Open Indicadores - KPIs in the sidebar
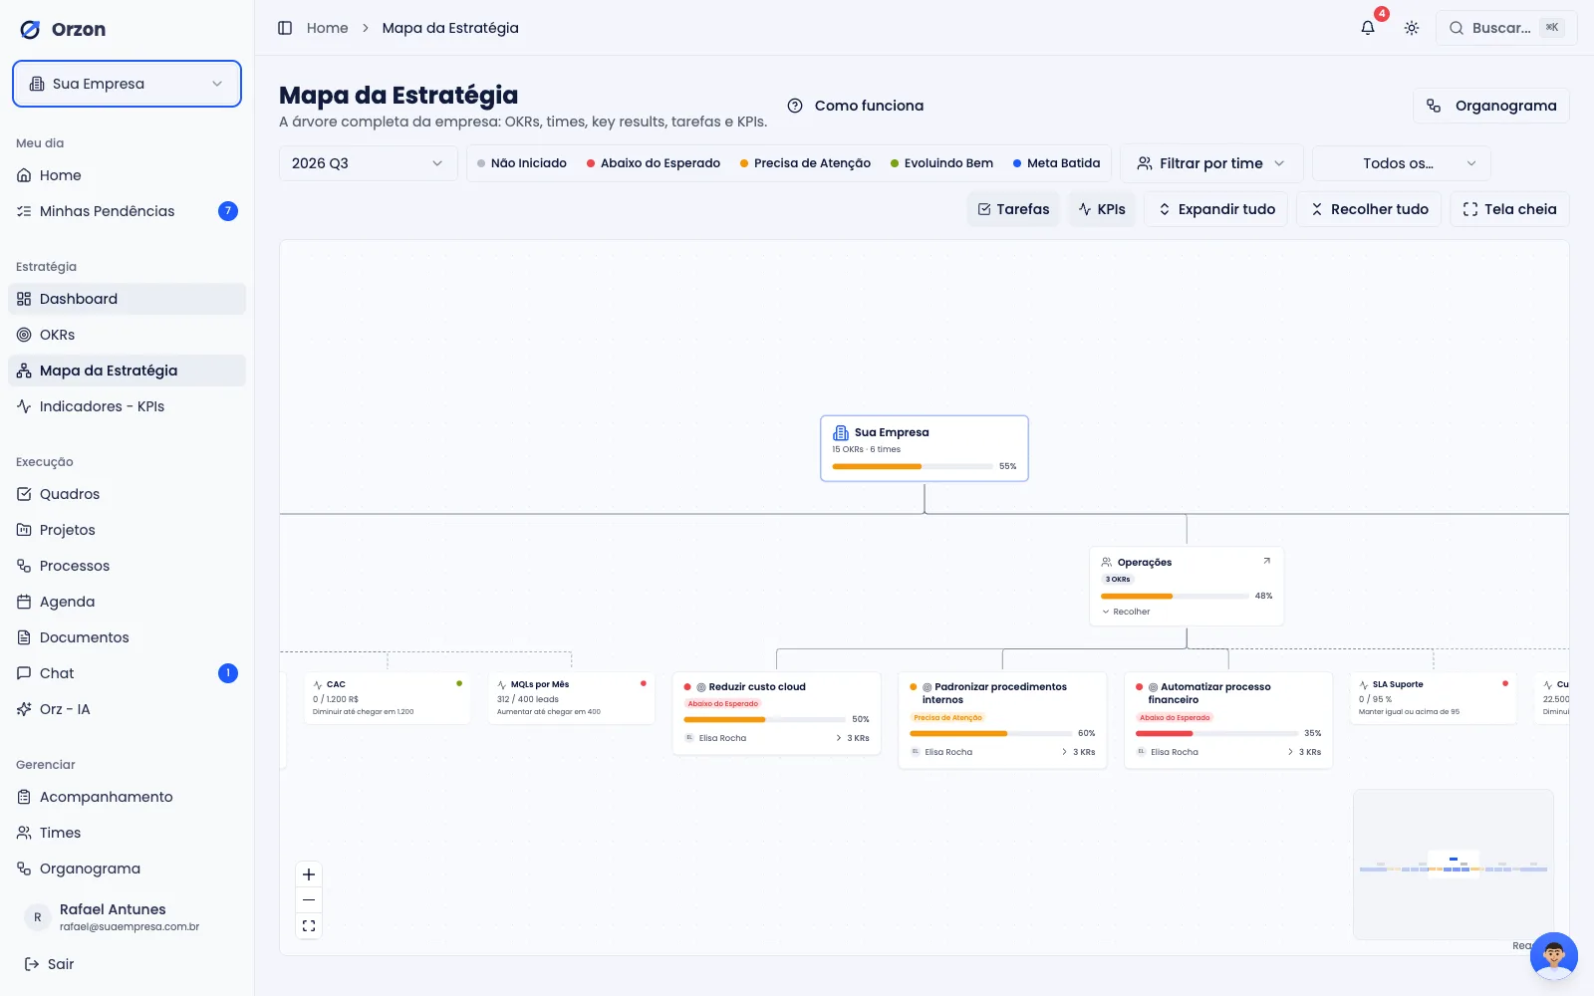 [x=127, y=406]
